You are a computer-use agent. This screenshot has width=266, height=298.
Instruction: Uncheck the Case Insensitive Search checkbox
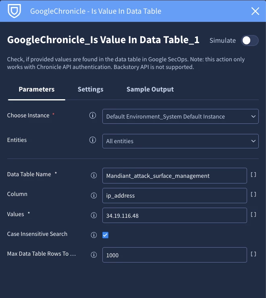coord(105,235)
